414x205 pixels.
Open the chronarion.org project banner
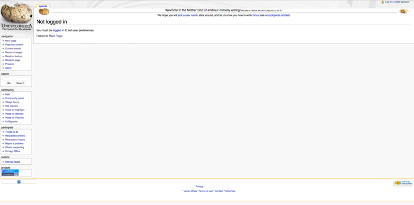pyautogui.click(x=10, y=174)
